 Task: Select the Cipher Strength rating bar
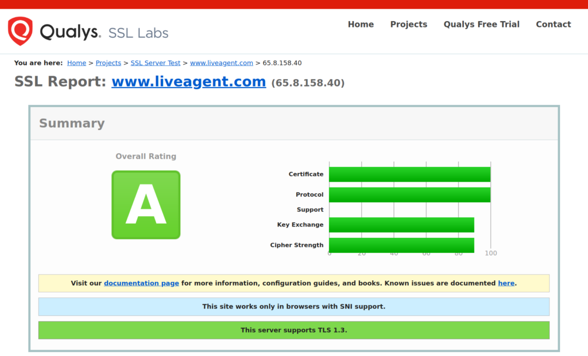(402, 245)
